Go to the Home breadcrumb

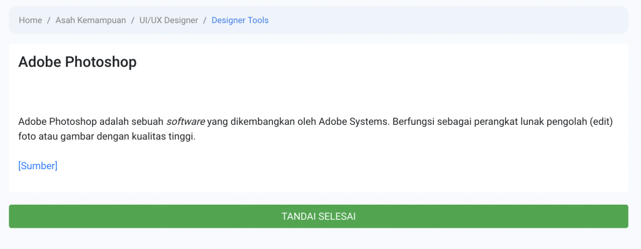point(30,20)
